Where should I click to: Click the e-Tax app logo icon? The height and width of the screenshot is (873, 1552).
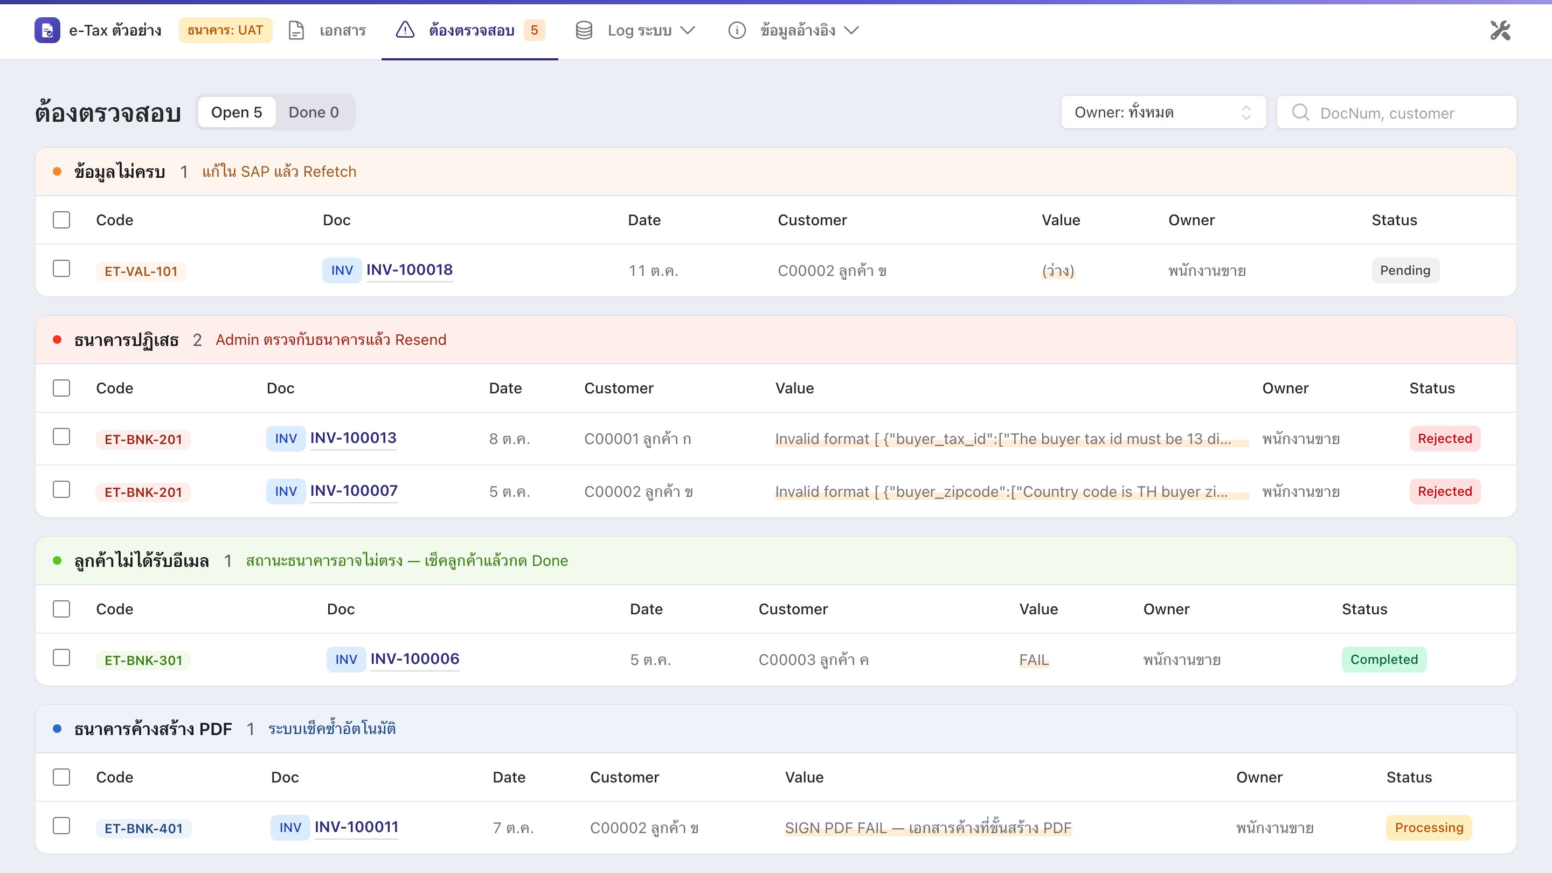click(x=47, y=30)
